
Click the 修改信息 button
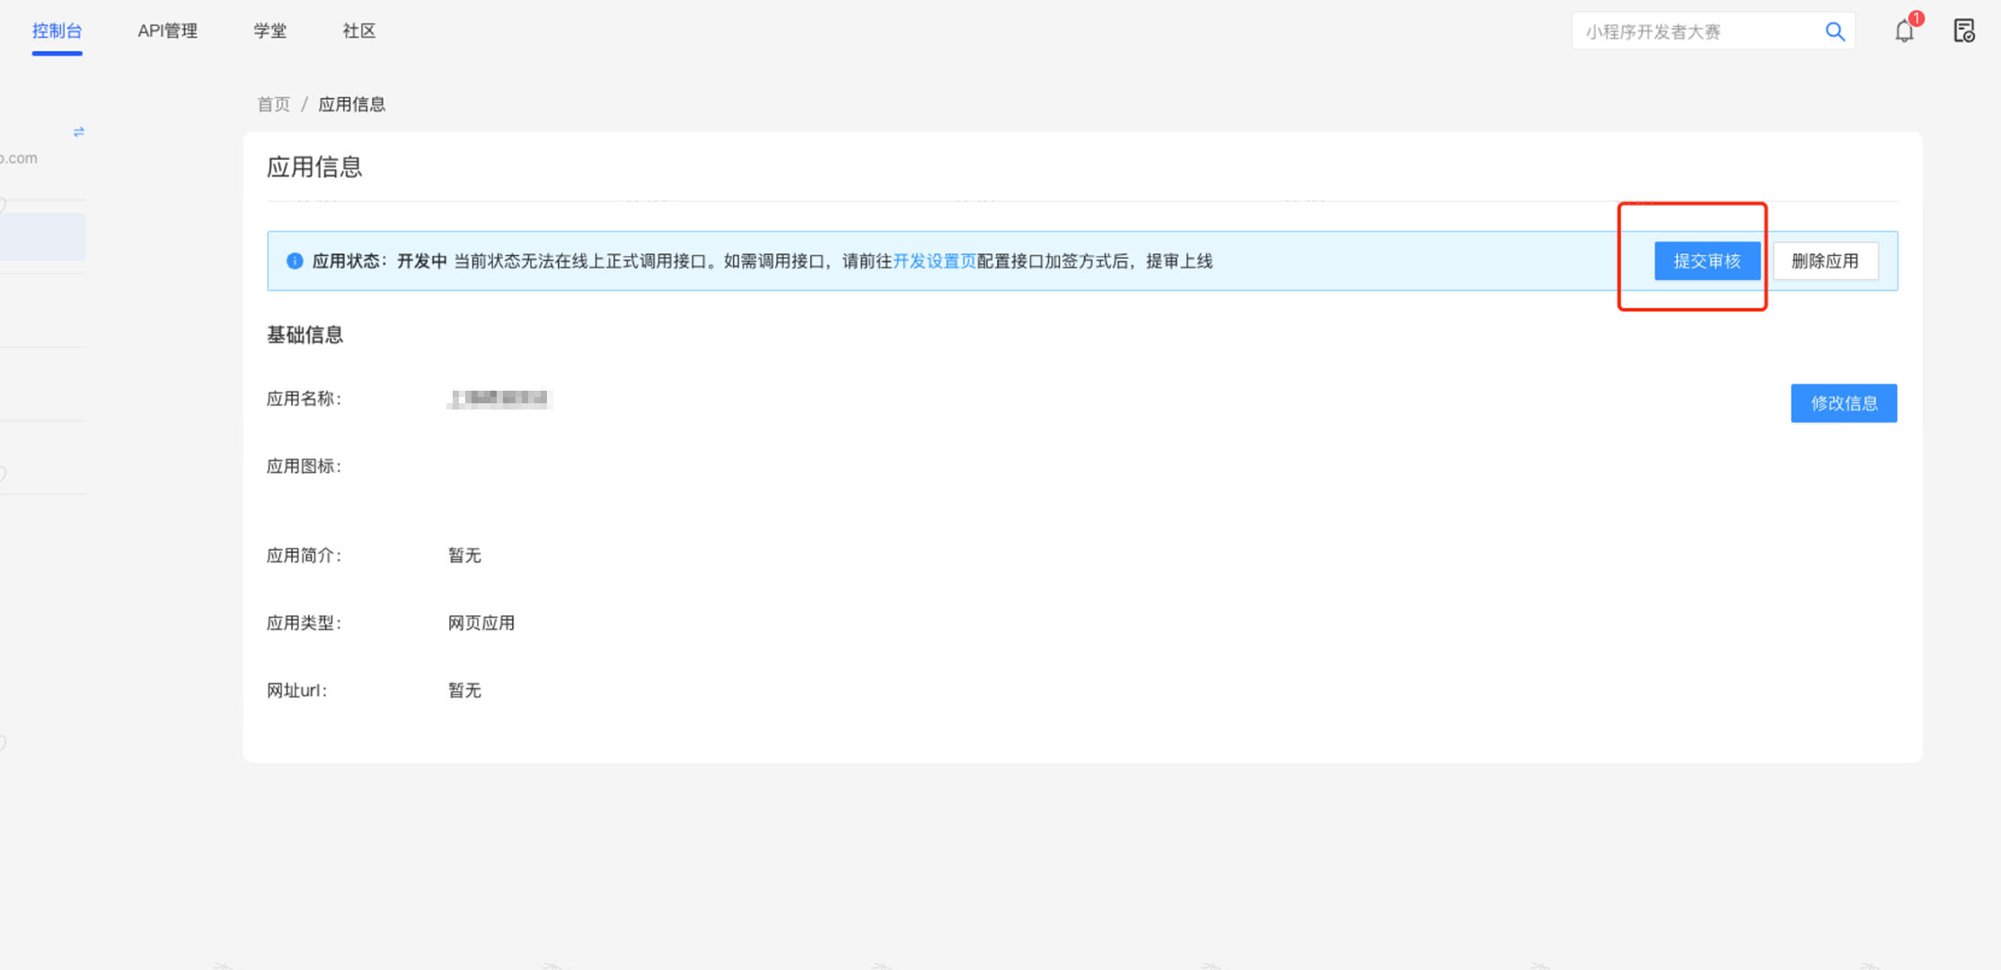(1843, 403)
